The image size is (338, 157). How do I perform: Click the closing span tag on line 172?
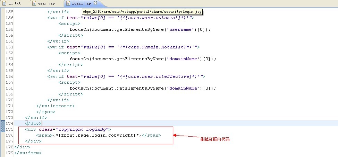click(x=46, y=112)
